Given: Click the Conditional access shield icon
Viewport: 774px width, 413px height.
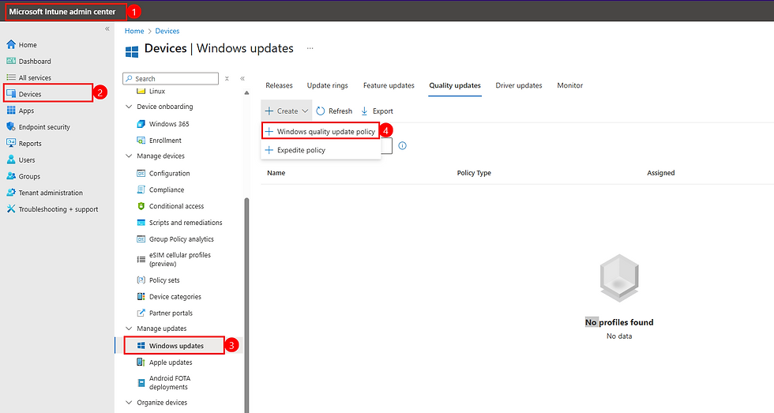Looking at the screenshot, I should [141, 206].
